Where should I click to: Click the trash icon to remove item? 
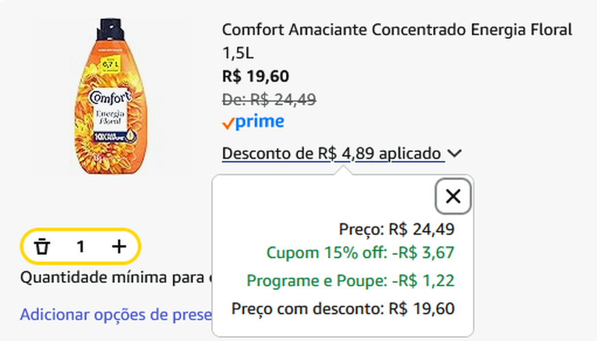click(42, 246)
